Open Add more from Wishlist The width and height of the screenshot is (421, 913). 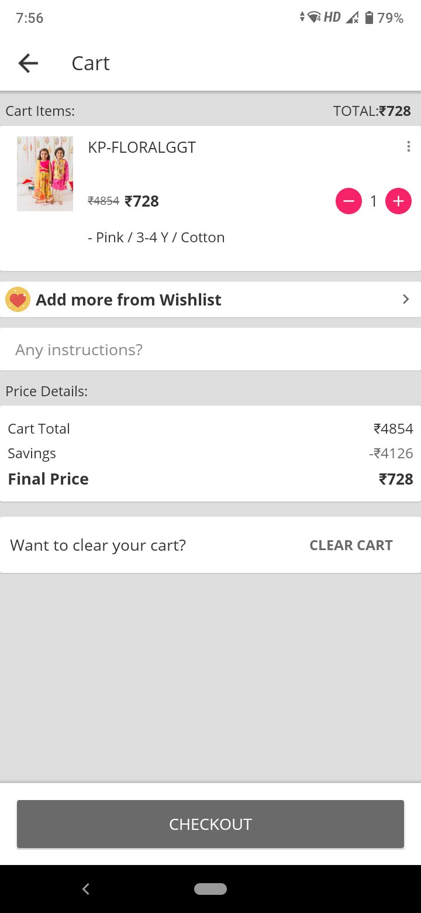click(129, 300)
